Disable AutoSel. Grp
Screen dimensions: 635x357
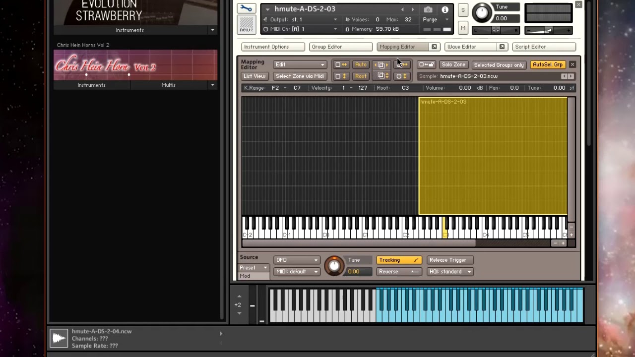click(x=548, y=64)
